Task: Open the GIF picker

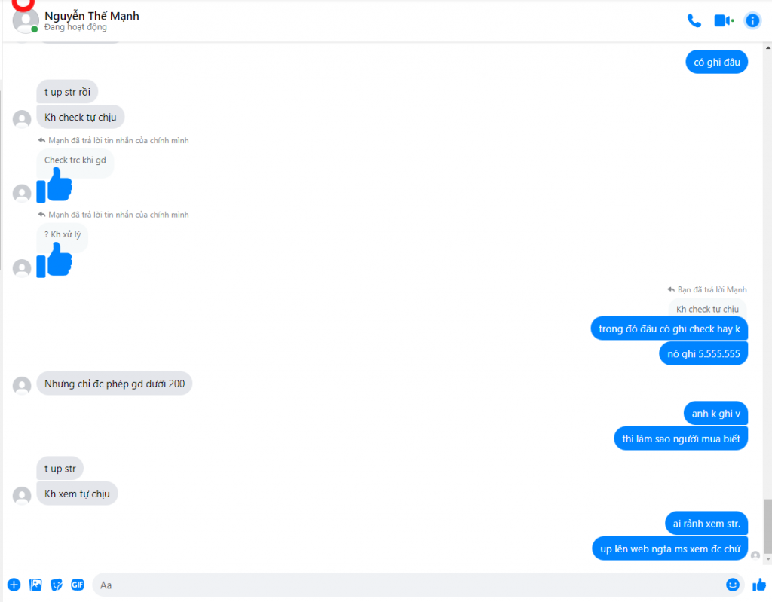Action: click(78, 585)
